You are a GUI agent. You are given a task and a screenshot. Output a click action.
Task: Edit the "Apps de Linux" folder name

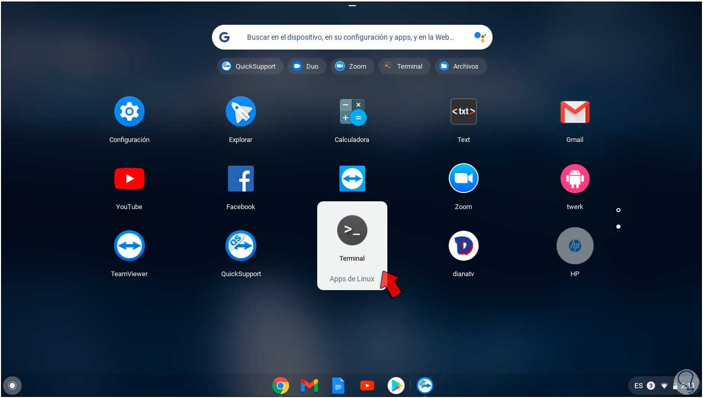click(x=352, y=279)
